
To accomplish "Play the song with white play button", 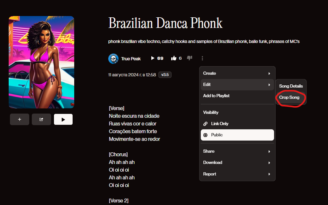I will 63,119.
